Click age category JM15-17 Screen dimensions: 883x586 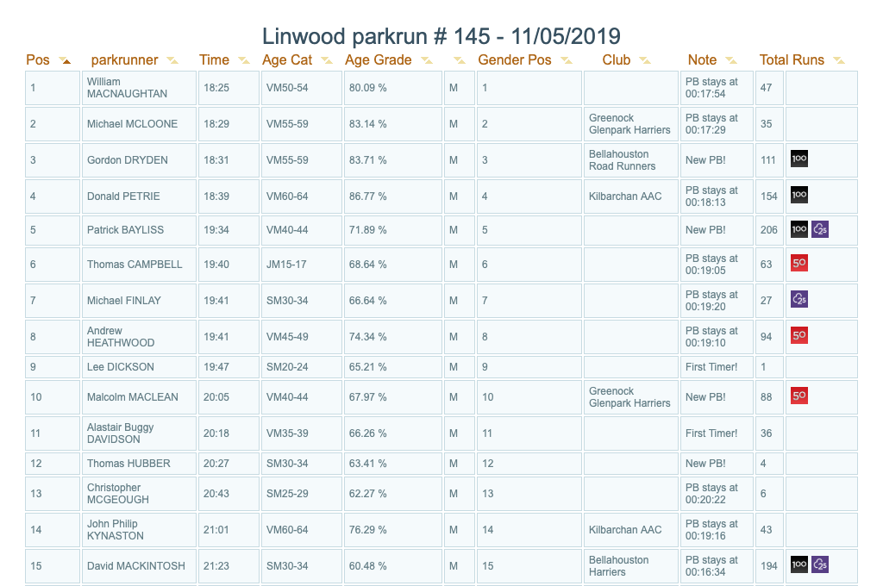click(x=286, y=264)
